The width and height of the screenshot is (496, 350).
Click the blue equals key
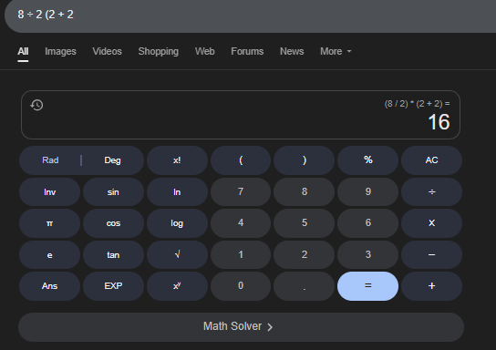[367, 286]
